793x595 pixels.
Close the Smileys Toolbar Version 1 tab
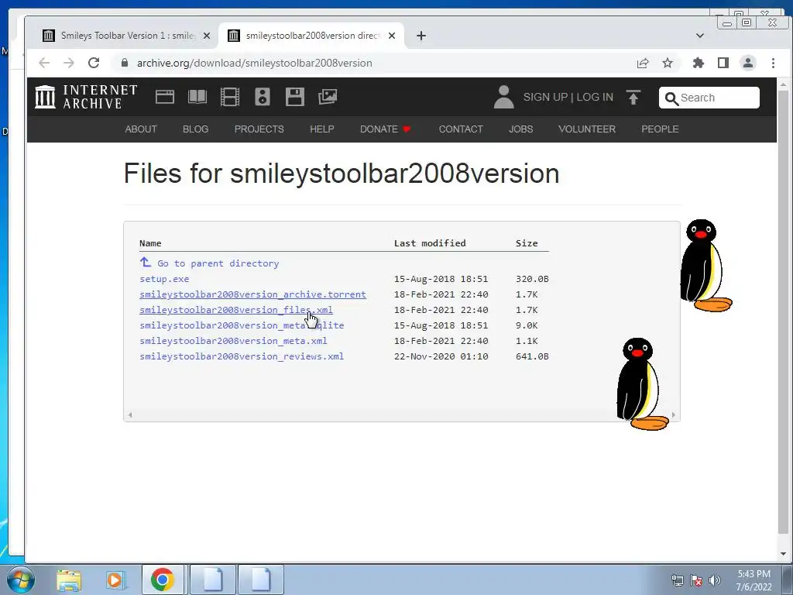[x=206, y=36]
